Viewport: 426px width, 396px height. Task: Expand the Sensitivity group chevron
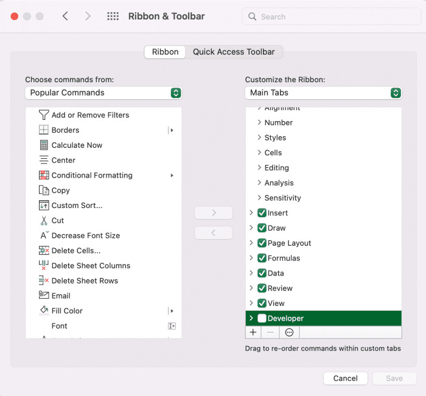tap(259, 198)
